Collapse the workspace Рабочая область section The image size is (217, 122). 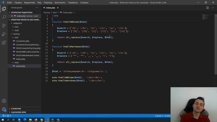24,20
